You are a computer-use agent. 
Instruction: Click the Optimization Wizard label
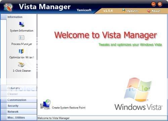point(22,57)
